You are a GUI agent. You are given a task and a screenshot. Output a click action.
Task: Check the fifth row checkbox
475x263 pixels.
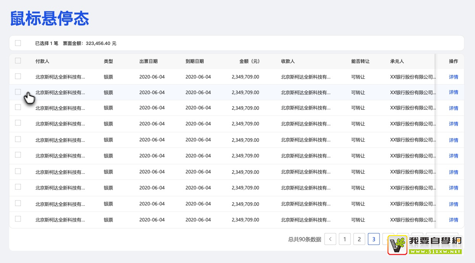18,139
